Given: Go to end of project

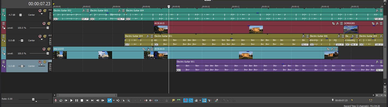Looking at the screenshot, I should (x=92, y=100).
